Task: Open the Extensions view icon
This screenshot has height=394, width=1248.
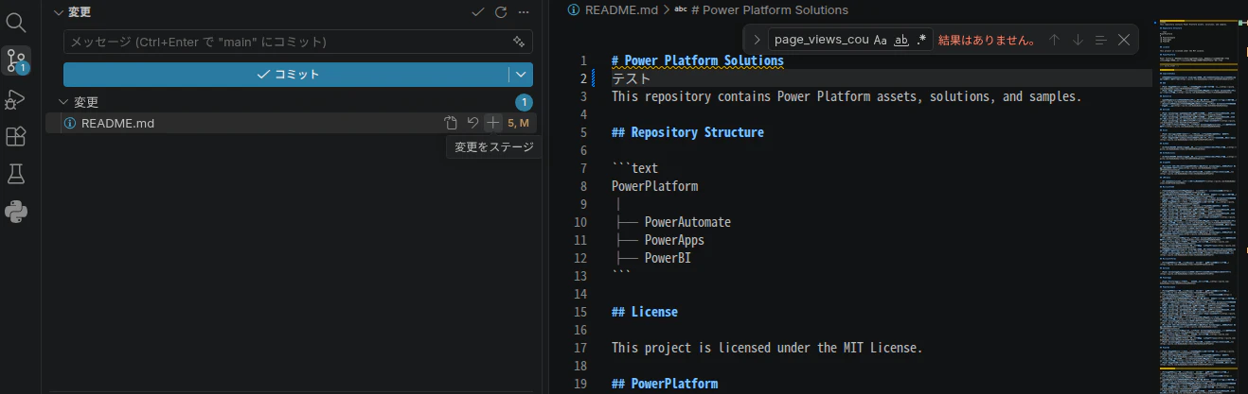Action: point(16,137)
